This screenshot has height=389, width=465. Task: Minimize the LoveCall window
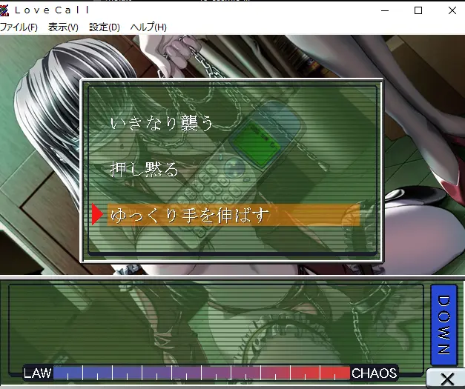click(x=384, y=10)
